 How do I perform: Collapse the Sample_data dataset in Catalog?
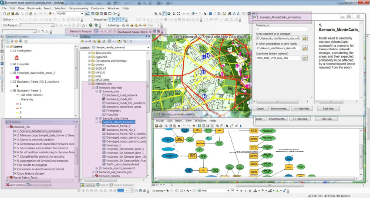pos(97,91)
